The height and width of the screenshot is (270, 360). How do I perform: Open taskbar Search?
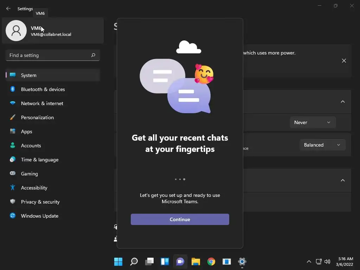pos(134,262)
